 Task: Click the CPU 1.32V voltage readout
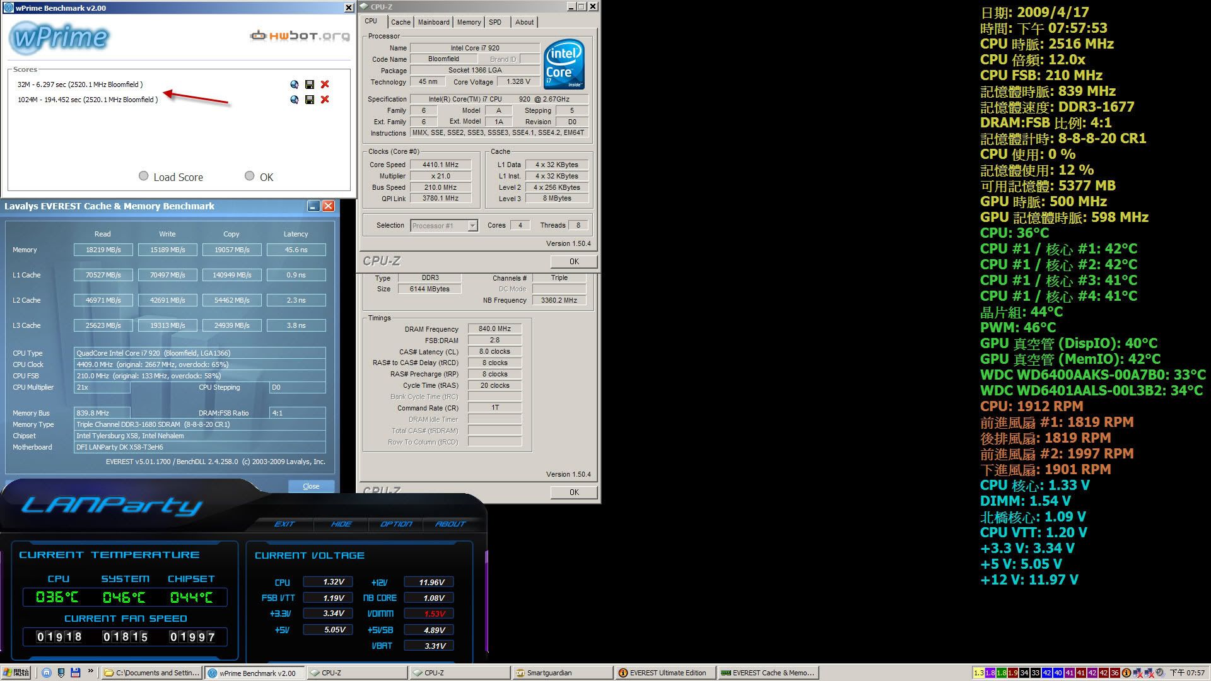point(328,582)
